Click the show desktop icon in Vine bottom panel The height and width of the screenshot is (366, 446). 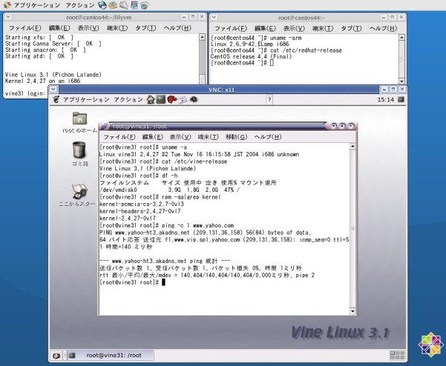point(56,355)
